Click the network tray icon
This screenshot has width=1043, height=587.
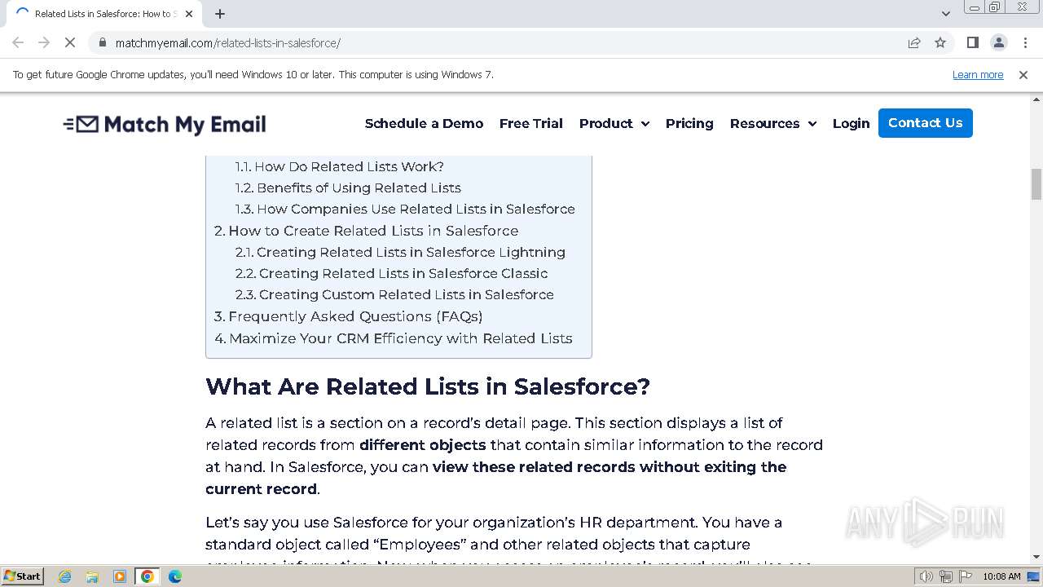click(945, 576)
